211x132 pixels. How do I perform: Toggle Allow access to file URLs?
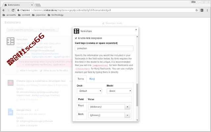[41, 71]
